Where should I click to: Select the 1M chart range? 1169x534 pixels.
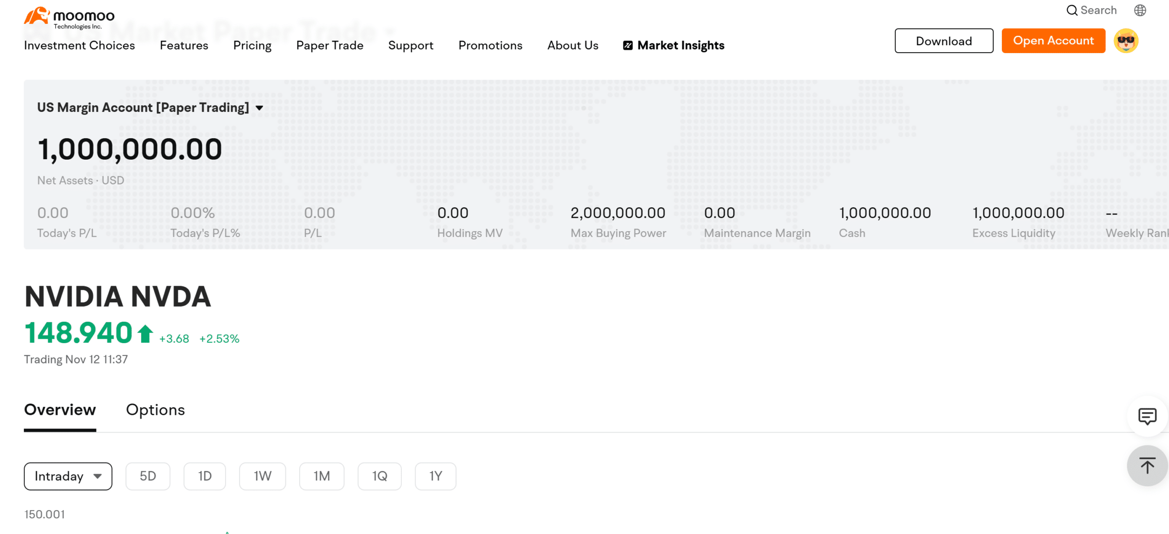321,476
